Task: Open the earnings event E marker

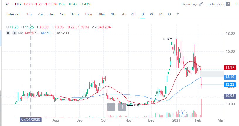Action: point(183,113)
